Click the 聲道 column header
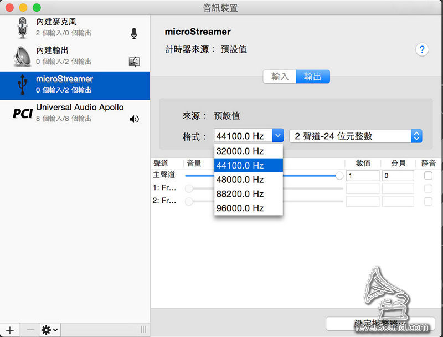Screen dimensions: 443x337 [161, 163]
